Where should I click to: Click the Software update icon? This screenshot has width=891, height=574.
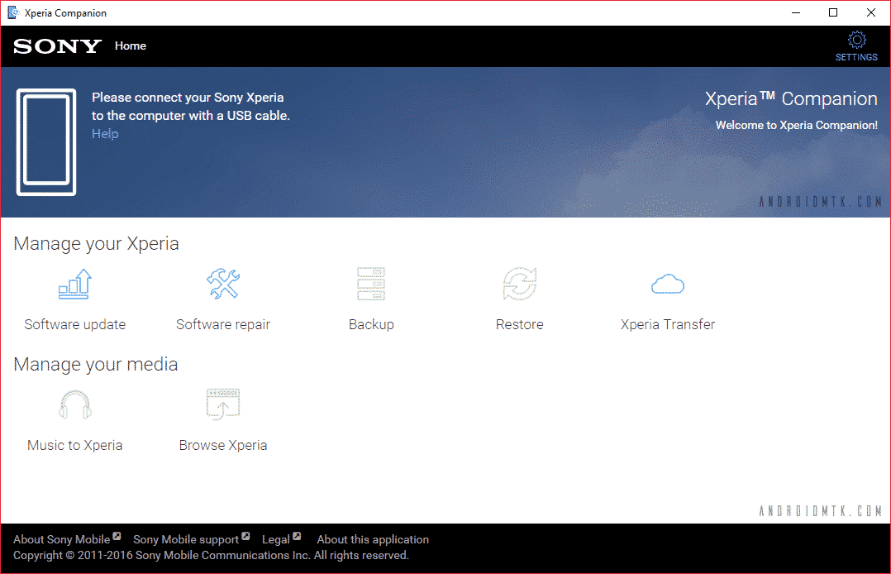point(74,285)
